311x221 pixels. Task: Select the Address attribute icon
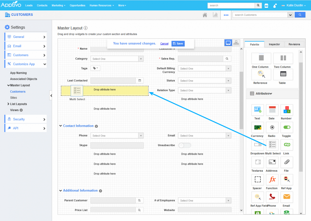tap(272, 162)
